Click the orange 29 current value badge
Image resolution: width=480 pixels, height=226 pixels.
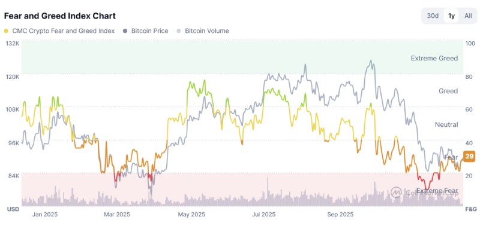click(469, 157)
